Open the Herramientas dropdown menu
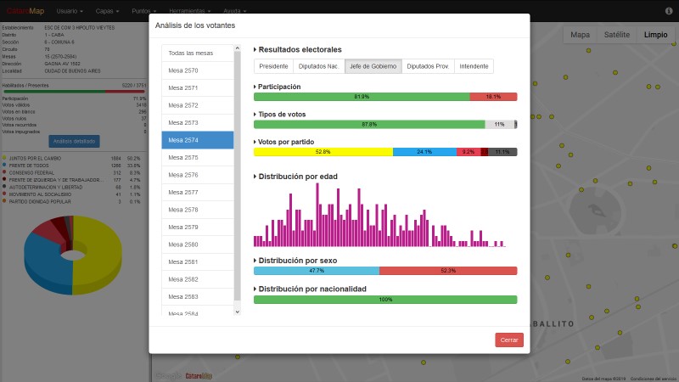 tap(189, 11)
